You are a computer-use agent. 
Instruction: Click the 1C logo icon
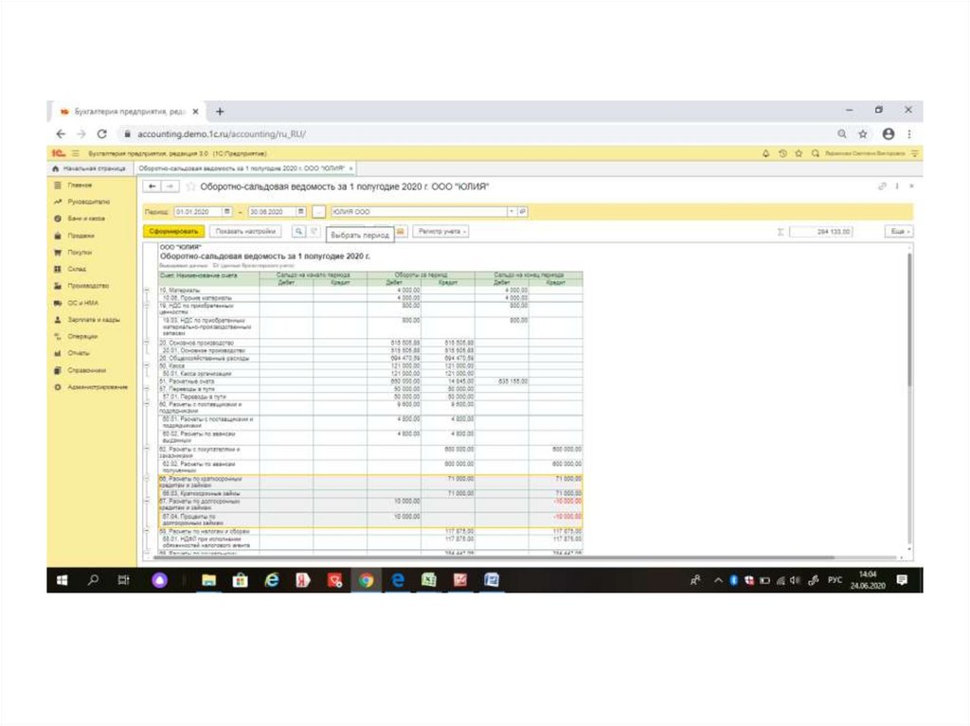tap(59, 153)
